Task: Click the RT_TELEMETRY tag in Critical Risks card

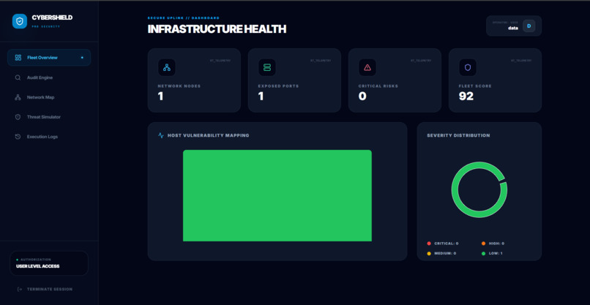Action: coord(421,61)
